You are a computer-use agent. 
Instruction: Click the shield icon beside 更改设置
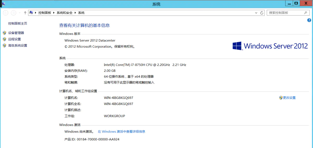(x=281, y=98)
